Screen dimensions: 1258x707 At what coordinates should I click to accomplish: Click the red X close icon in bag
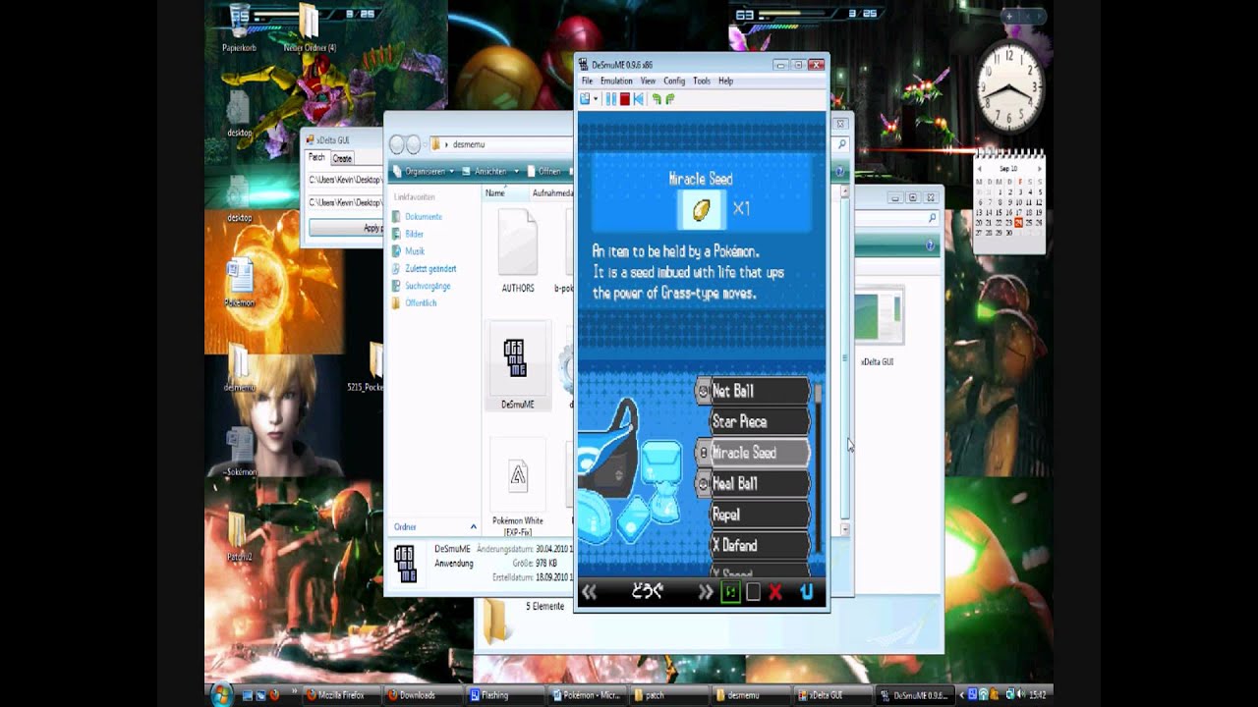[775, 592]
